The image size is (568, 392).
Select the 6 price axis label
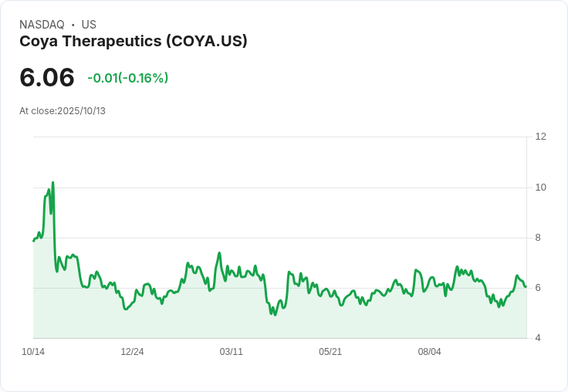point(538,288)
